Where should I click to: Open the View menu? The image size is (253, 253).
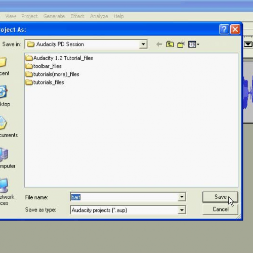click(11, 16)
